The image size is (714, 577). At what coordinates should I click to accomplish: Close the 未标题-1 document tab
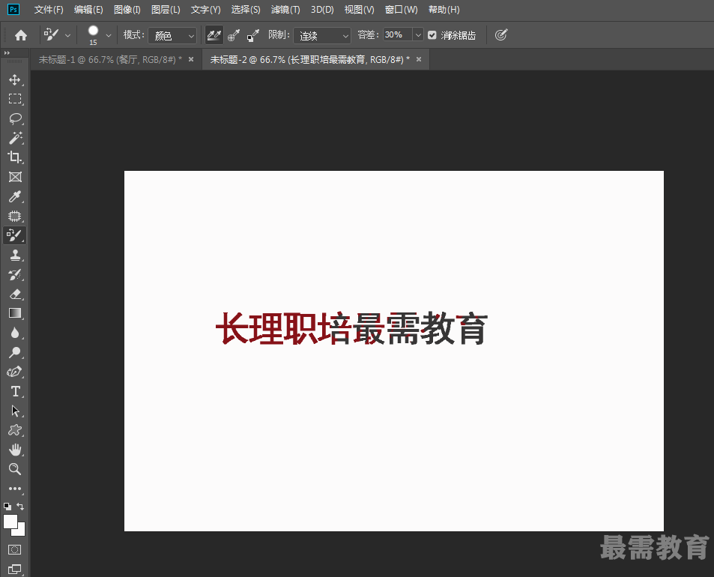click(x=191, y=59)
